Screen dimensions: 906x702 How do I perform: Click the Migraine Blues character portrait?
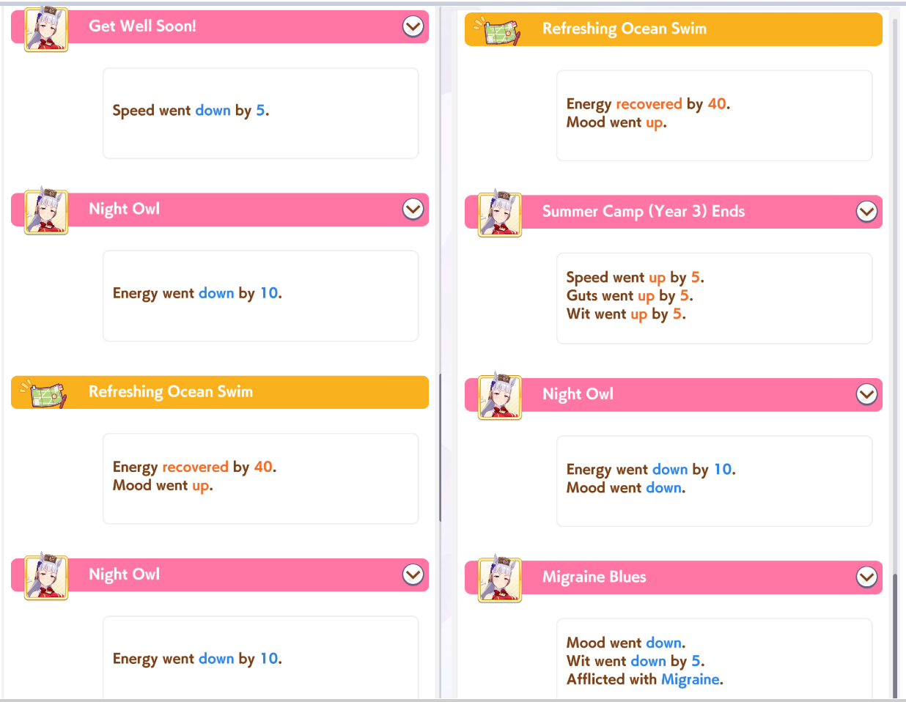pyautogui.click(x=500, y=580)
